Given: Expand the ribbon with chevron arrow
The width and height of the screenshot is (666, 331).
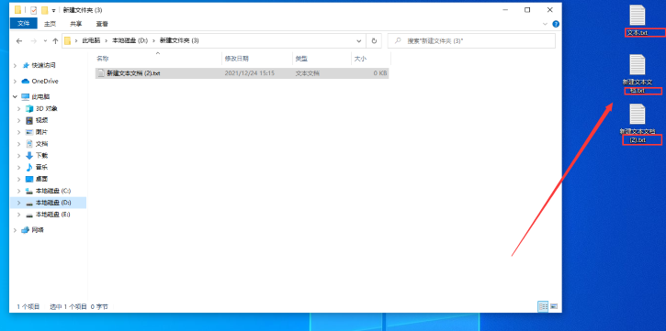Looking at the screenshot, I should [x=546, y=24].
